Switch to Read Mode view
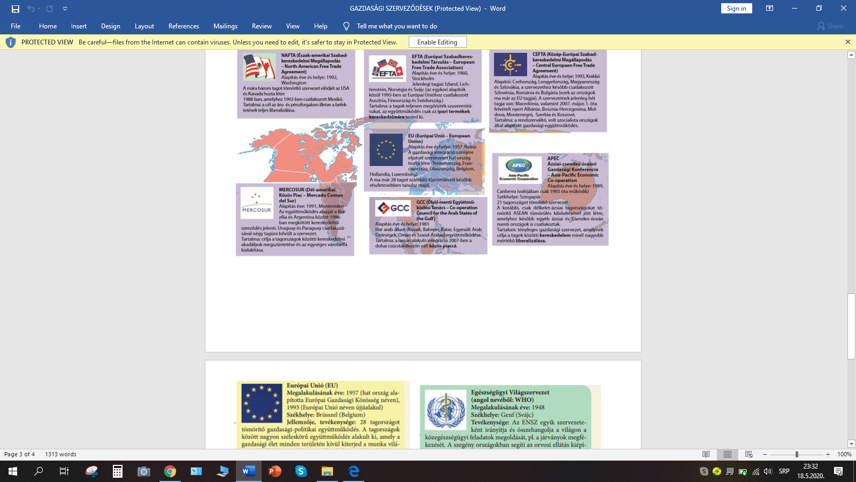The width and height of the screenshot is (856, 482). 706,454
